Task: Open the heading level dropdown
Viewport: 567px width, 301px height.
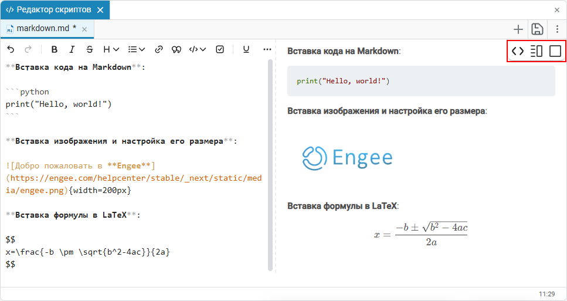Action: click(111, 49)
